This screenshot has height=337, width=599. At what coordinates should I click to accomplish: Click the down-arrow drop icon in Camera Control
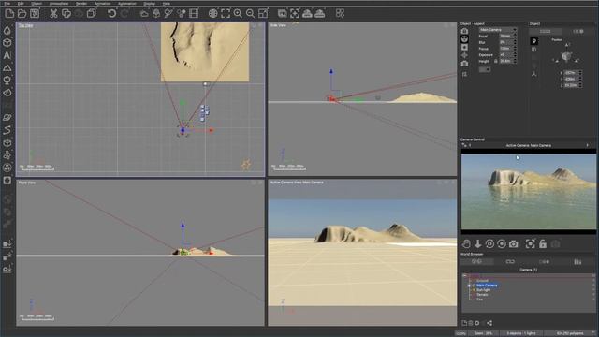(x=477, y=243)
